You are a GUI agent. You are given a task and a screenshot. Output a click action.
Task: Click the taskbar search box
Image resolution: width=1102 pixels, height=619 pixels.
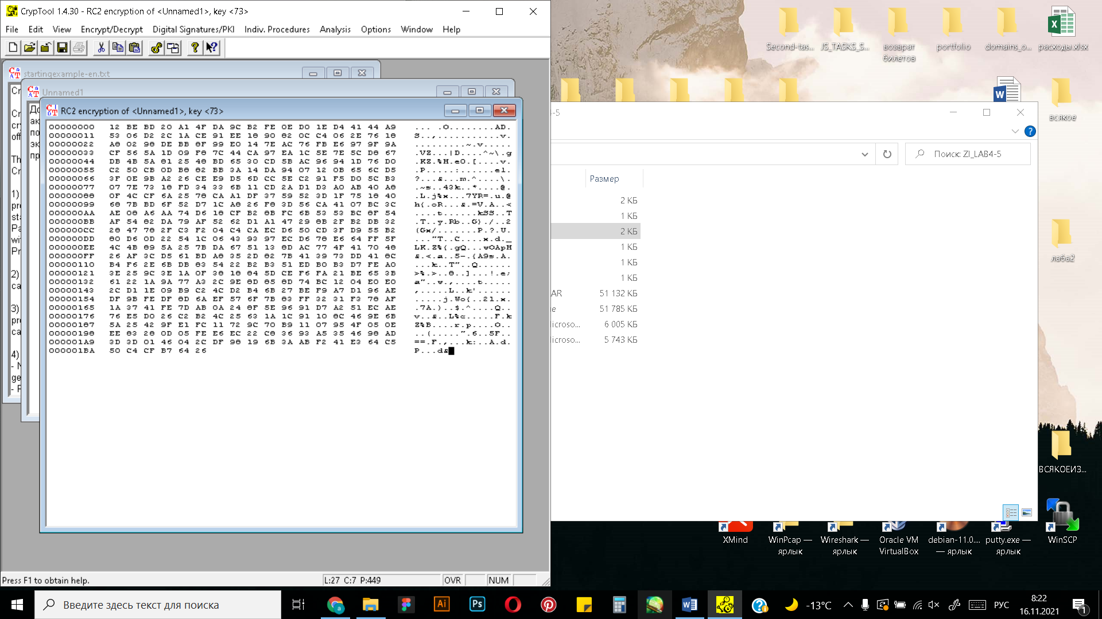(x=158, y=605)
